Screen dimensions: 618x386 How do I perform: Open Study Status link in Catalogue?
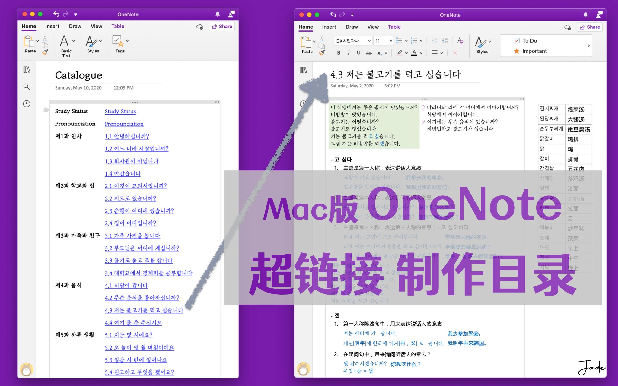point(120,111)
